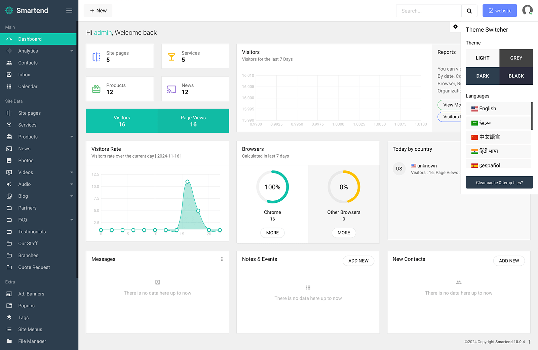538x350 pixels.
Task: Choose English in the Languages list
Action: [498, 109]
